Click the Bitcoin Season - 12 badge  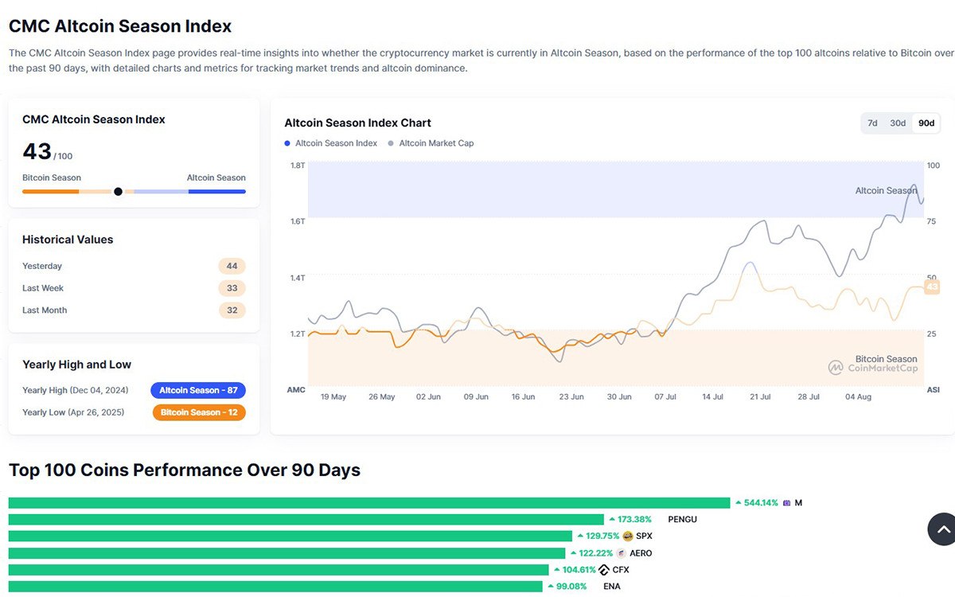point(198,412)
